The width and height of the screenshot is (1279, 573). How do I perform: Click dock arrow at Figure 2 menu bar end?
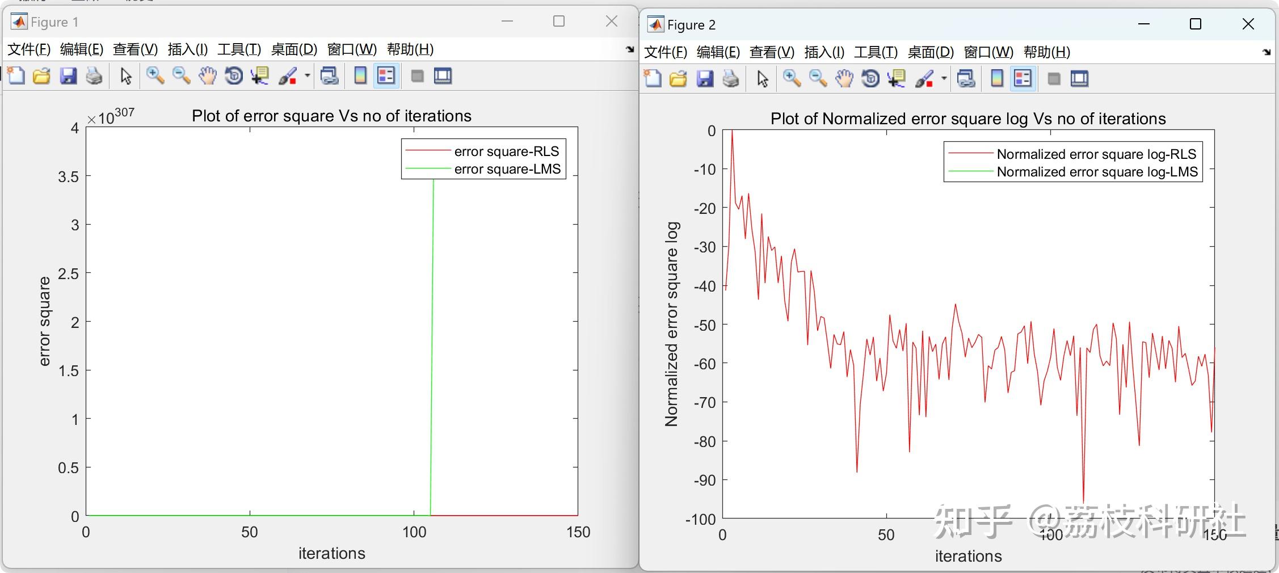1266,52
